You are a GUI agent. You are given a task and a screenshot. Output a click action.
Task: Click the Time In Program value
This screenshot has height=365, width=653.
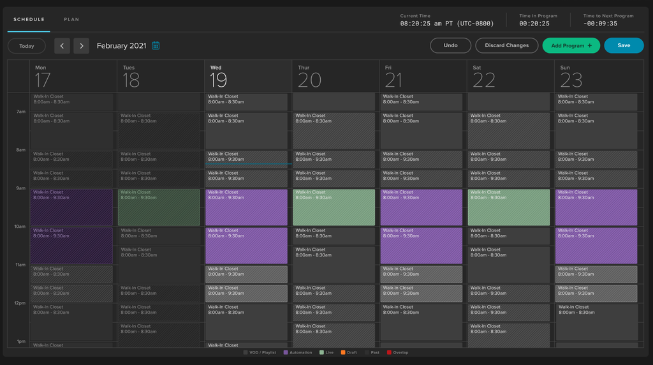(x=534, y=24)
